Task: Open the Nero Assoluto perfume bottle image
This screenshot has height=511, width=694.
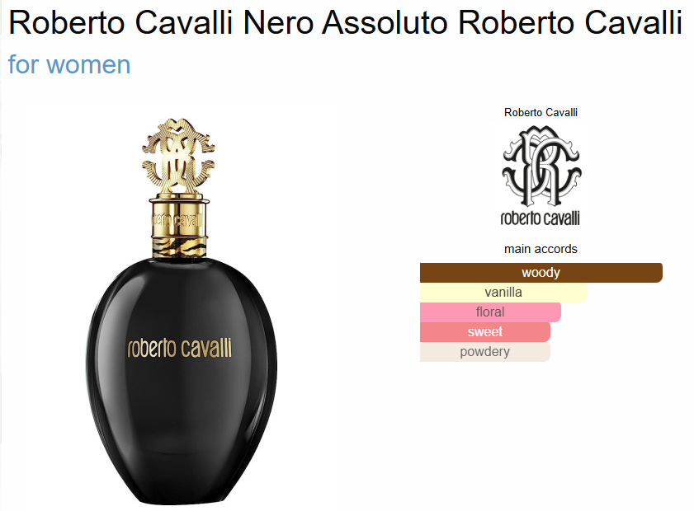Action: 181,311
